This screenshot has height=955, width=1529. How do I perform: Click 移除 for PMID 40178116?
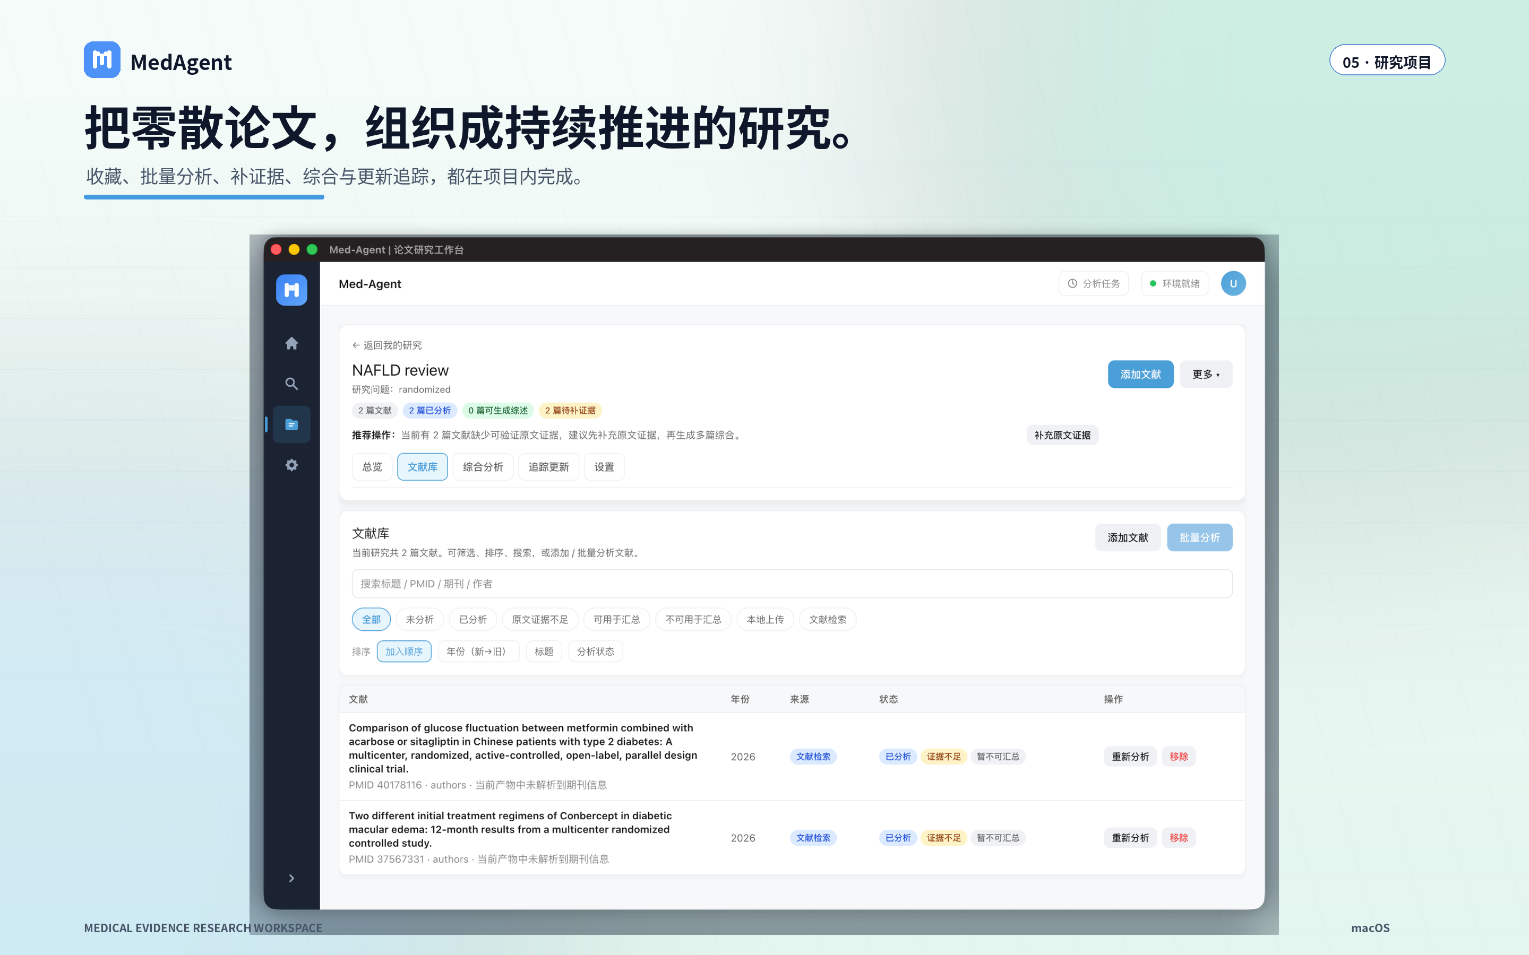[x=1179, y=757]
